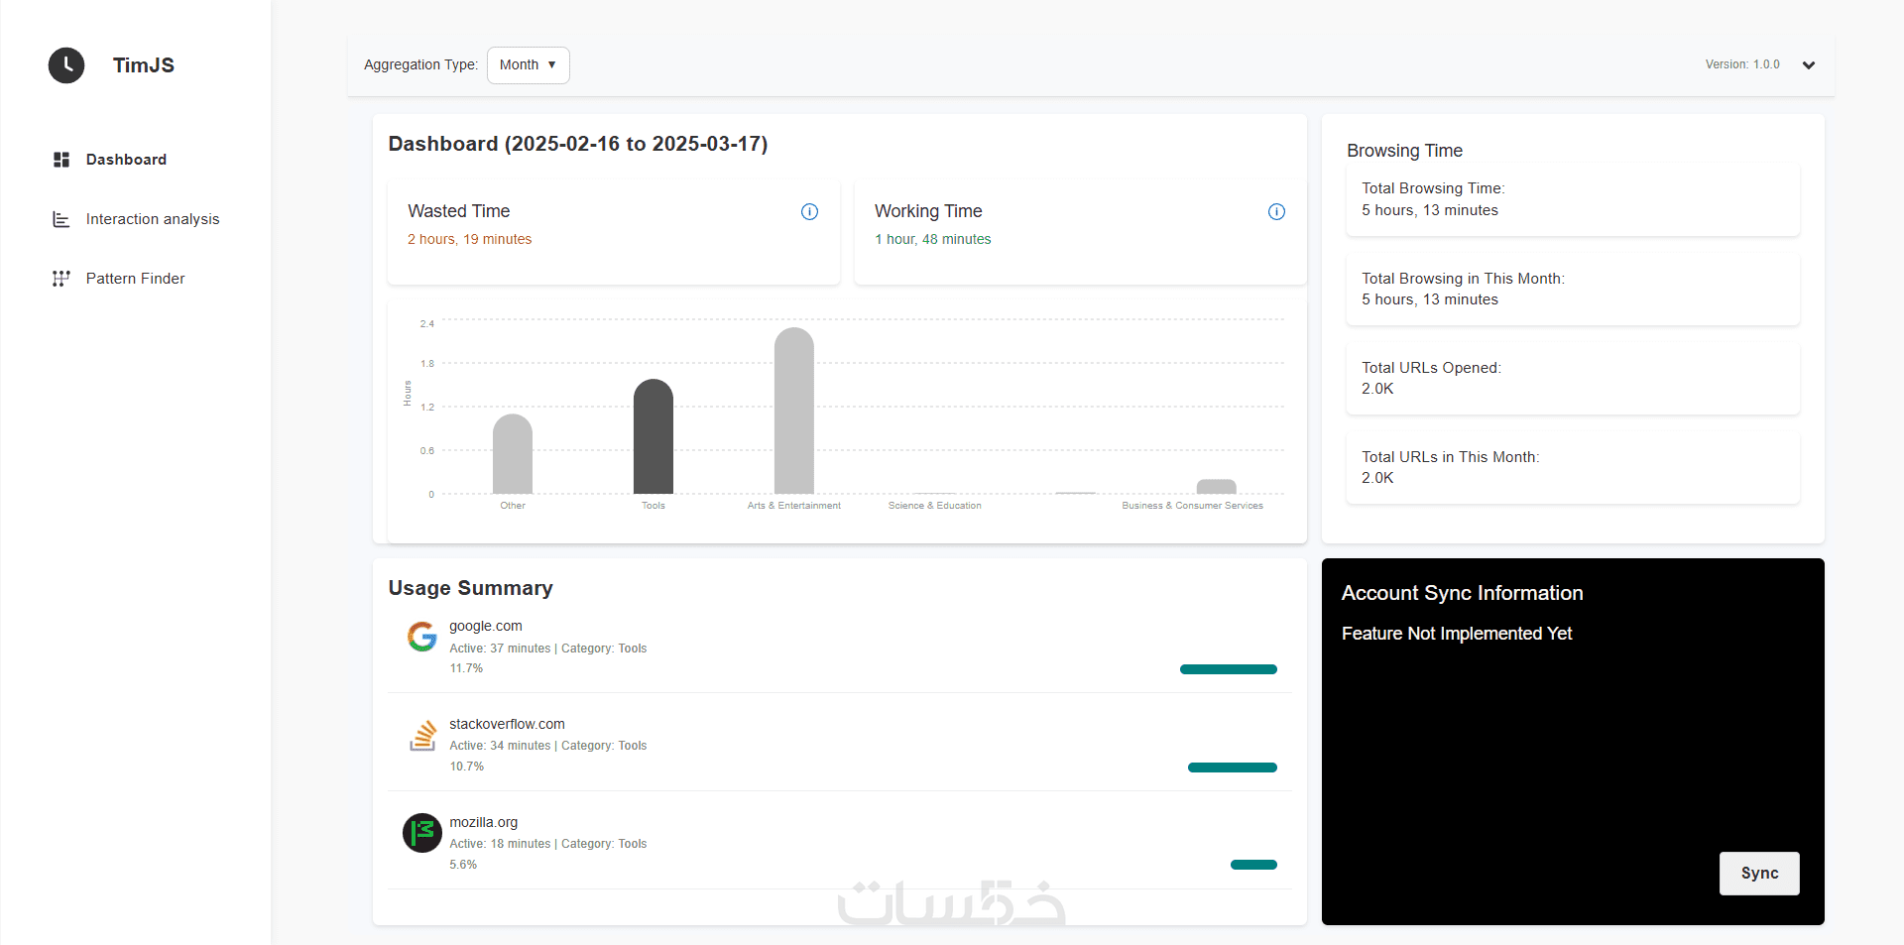Click the stackoverflow.com usage progress bar
Image resolution: width=1904 pixels, height=945 pixels.
(x=1232, y=768)
